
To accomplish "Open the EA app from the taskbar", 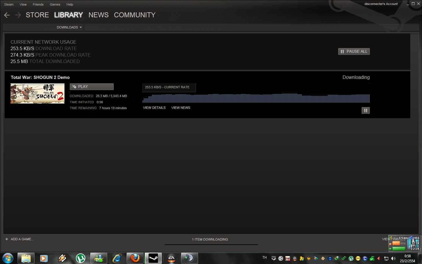I will click(x=171, y=258).
